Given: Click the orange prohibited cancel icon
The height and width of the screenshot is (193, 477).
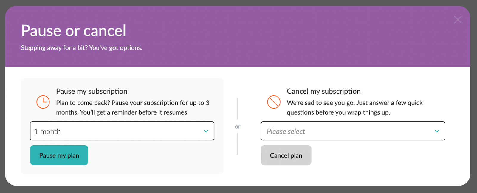Looking at the screenshot, I should tap(274, 102).
